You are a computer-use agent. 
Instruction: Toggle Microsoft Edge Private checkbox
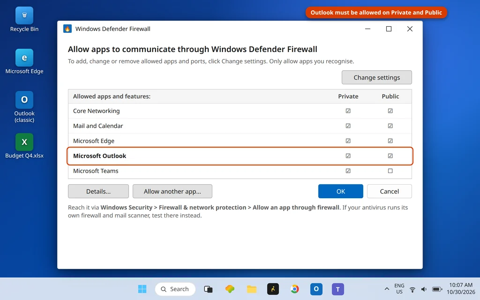[x=348, y=141]
